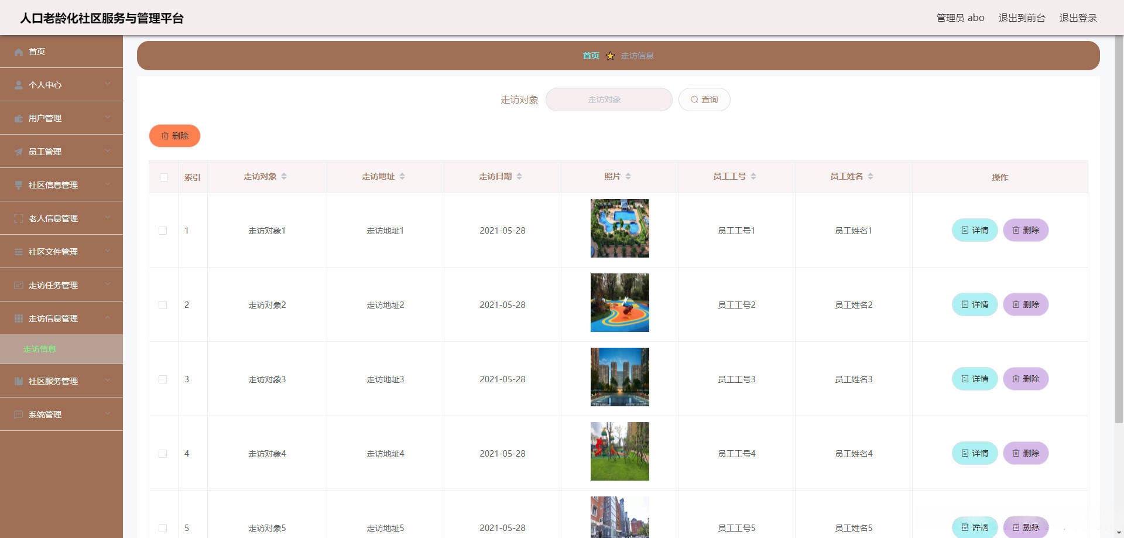Expand the 个人中心 menu chevron
Image resolution: width=1124 pixels, height=538 pixels.
[x=108, y=84]
